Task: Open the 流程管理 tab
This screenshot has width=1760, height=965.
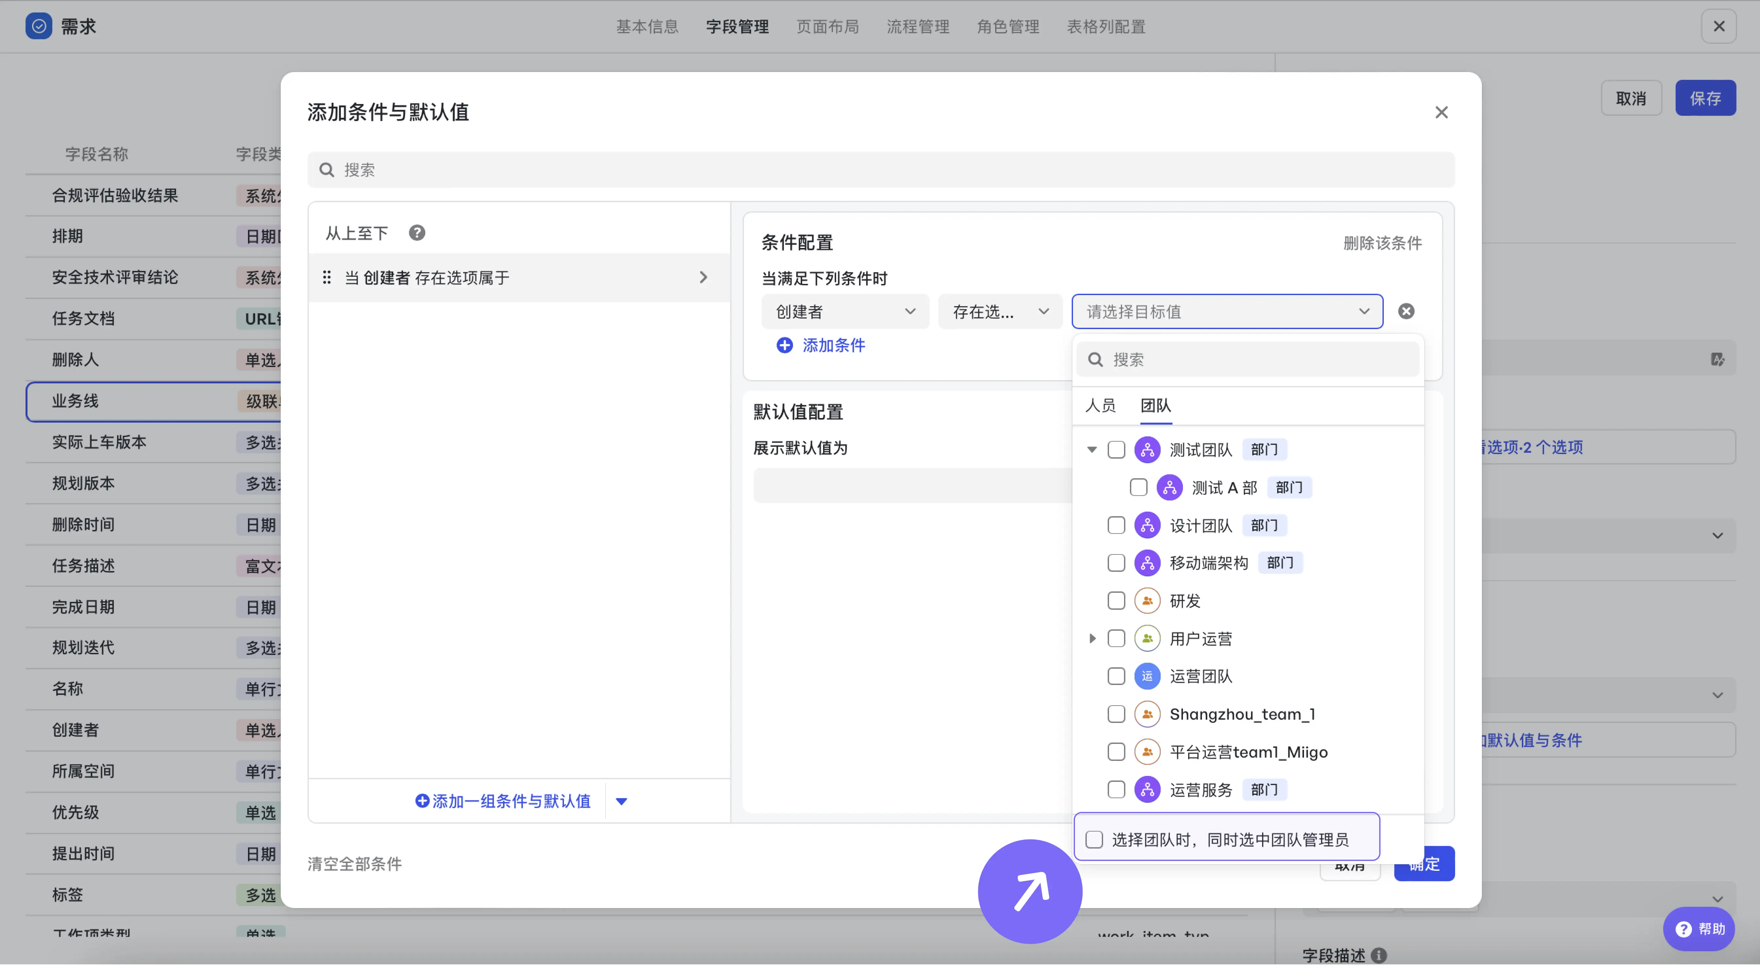Action: tap(918, 26)
